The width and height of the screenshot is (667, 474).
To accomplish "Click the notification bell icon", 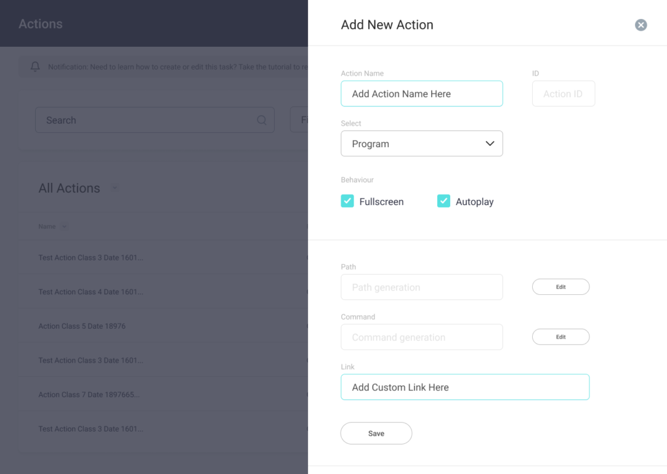I will [35, 66].
